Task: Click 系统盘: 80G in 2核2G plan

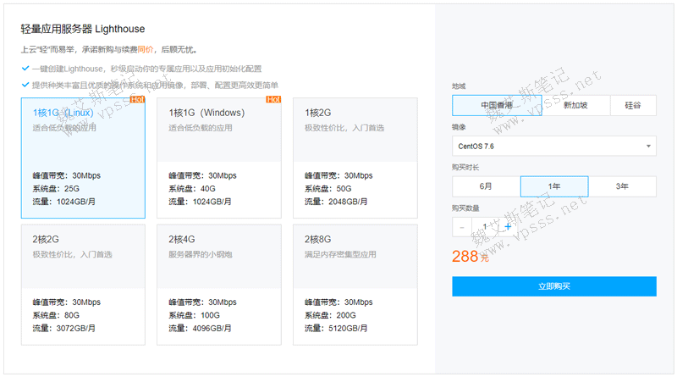Action: (56, 315)
